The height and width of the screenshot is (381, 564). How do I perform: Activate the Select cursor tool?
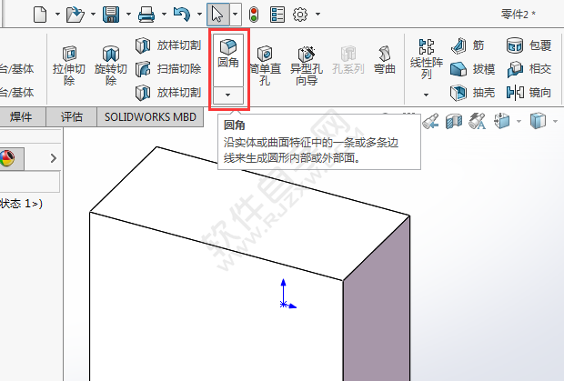tap(217, 15)
